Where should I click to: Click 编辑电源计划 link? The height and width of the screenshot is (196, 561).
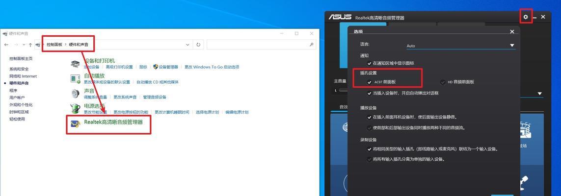pos(237,112)
